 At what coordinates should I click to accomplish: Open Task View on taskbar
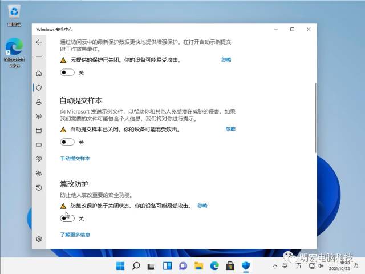[151, 266]
